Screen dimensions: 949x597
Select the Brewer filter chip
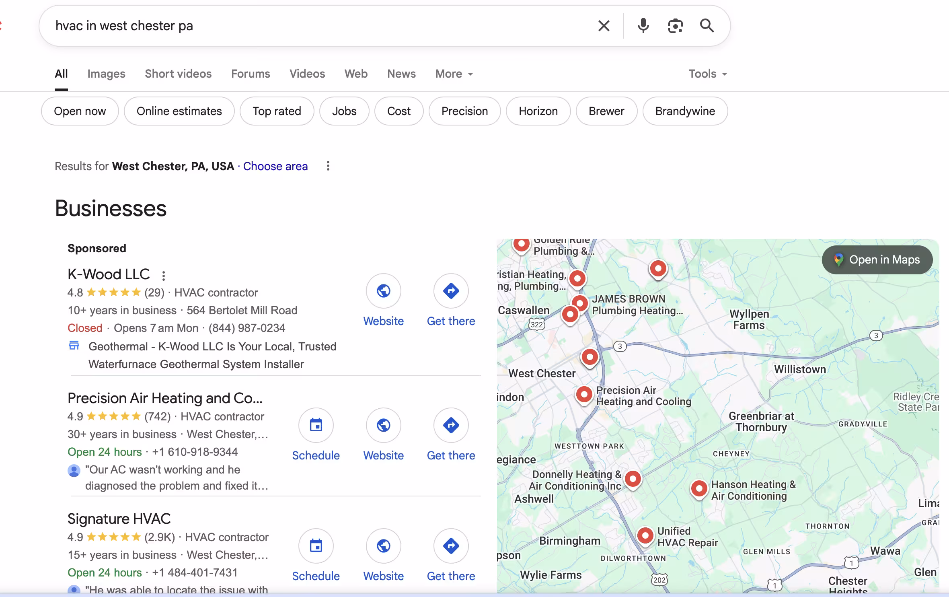[606, 111]
